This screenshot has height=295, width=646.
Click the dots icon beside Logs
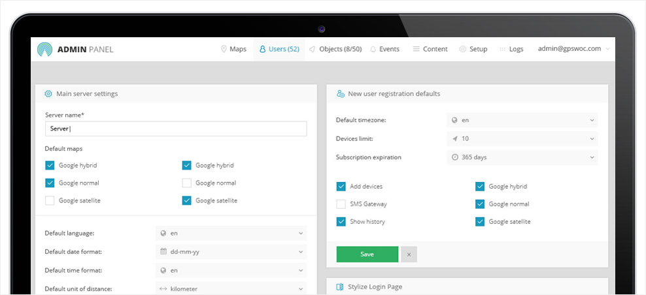coord(502,50)
